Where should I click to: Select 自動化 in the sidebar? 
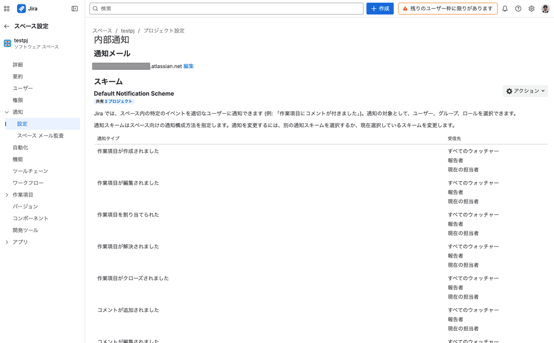point(20,147)
